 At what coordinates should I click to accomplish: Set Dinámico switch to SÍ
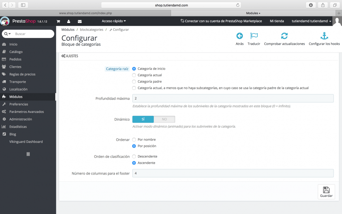click(143, 119)
